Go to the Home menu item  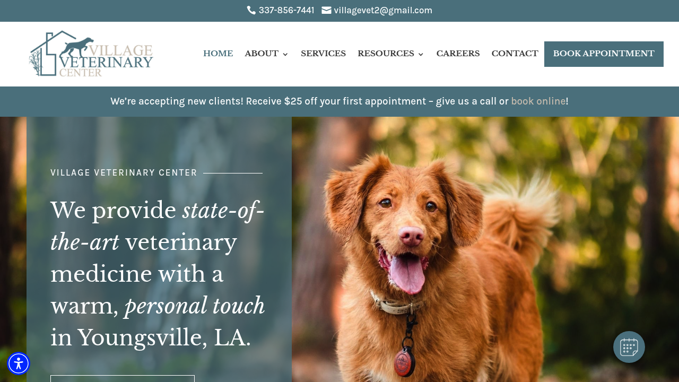(218, 54)
